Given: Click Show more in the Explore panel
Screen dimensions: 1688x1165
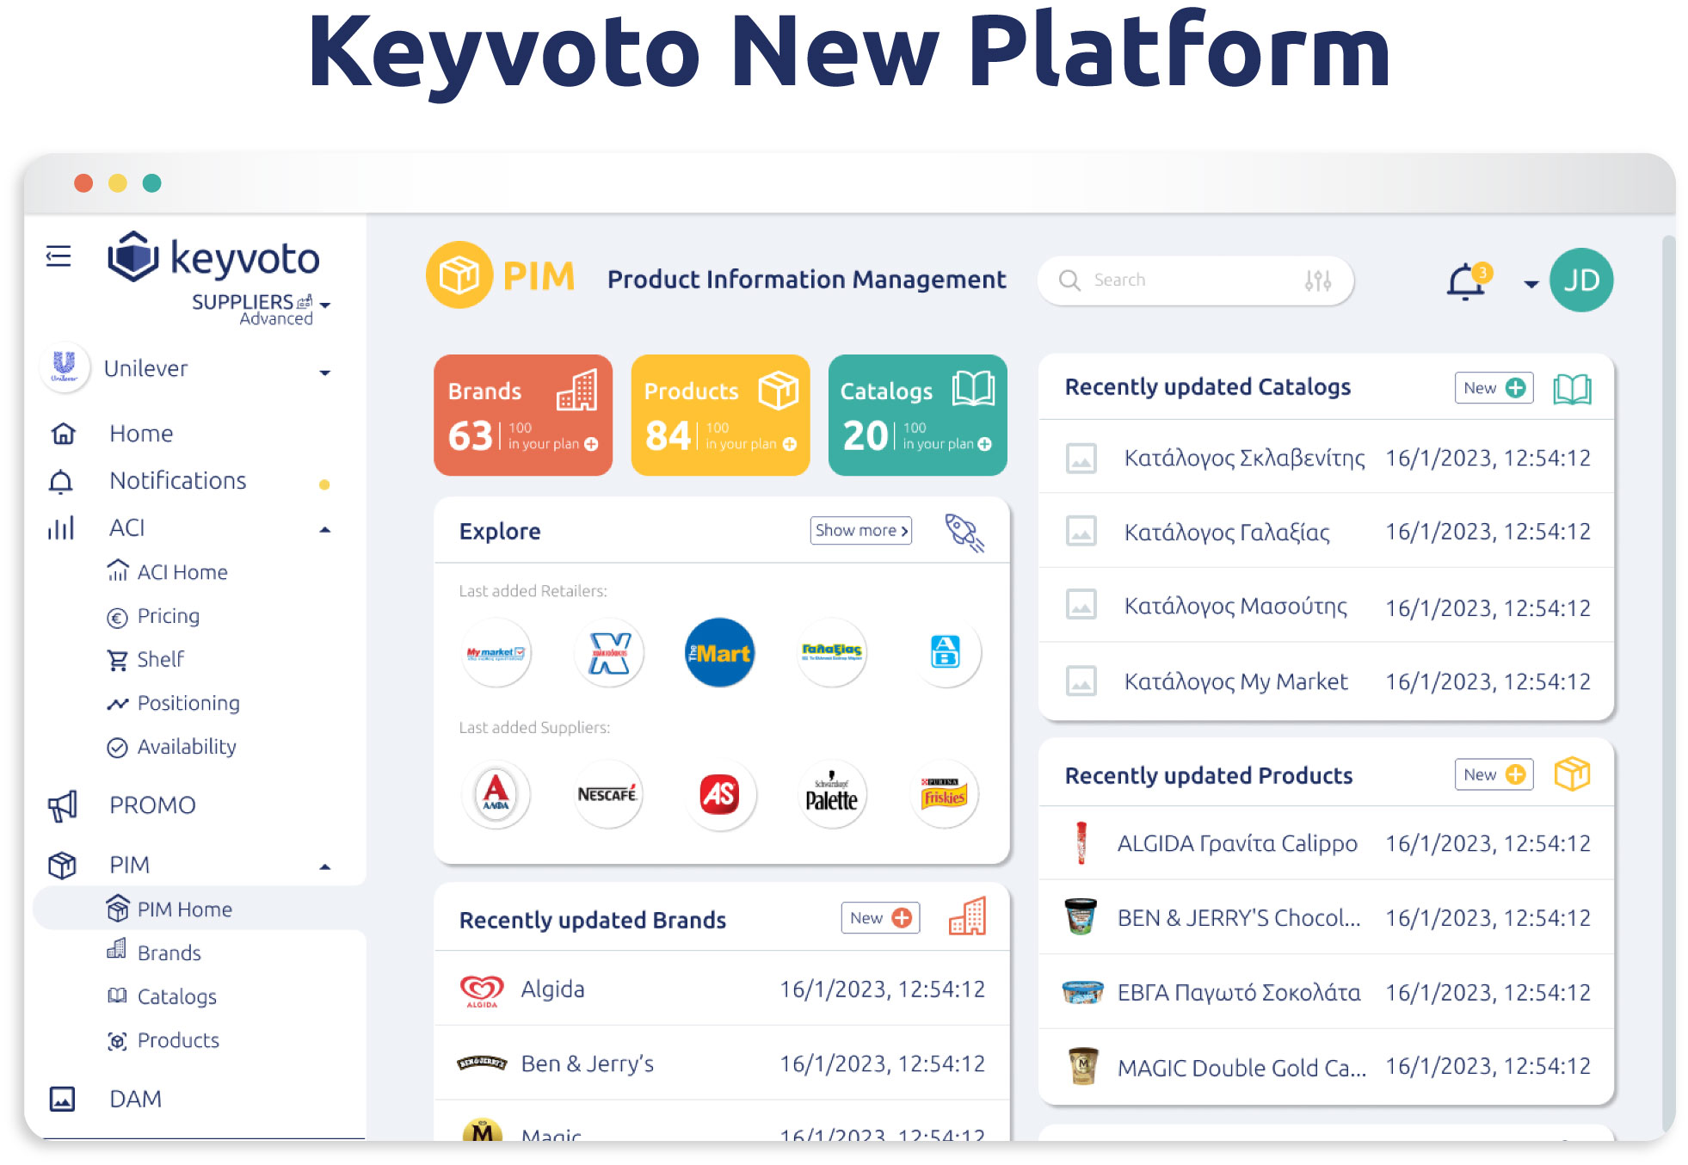Looking at the screenshot, I should pos(861,531).
